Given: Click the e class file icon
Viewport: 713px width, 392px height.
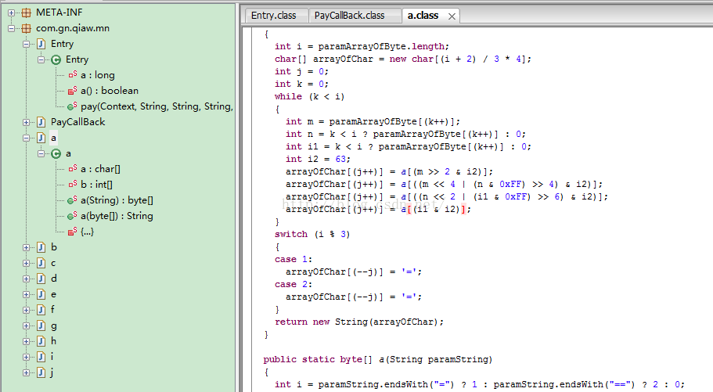Looking at the screenshot, I should [41, 295].
